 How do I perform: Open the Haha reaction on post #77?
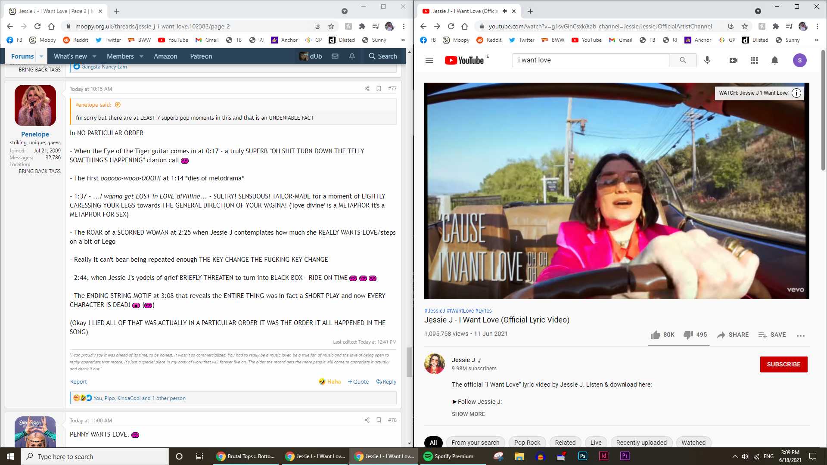coord(330,382)
